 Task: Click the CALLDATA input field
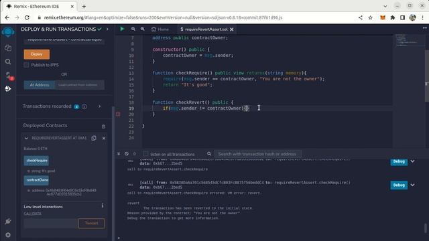click(x=51, y=223)
